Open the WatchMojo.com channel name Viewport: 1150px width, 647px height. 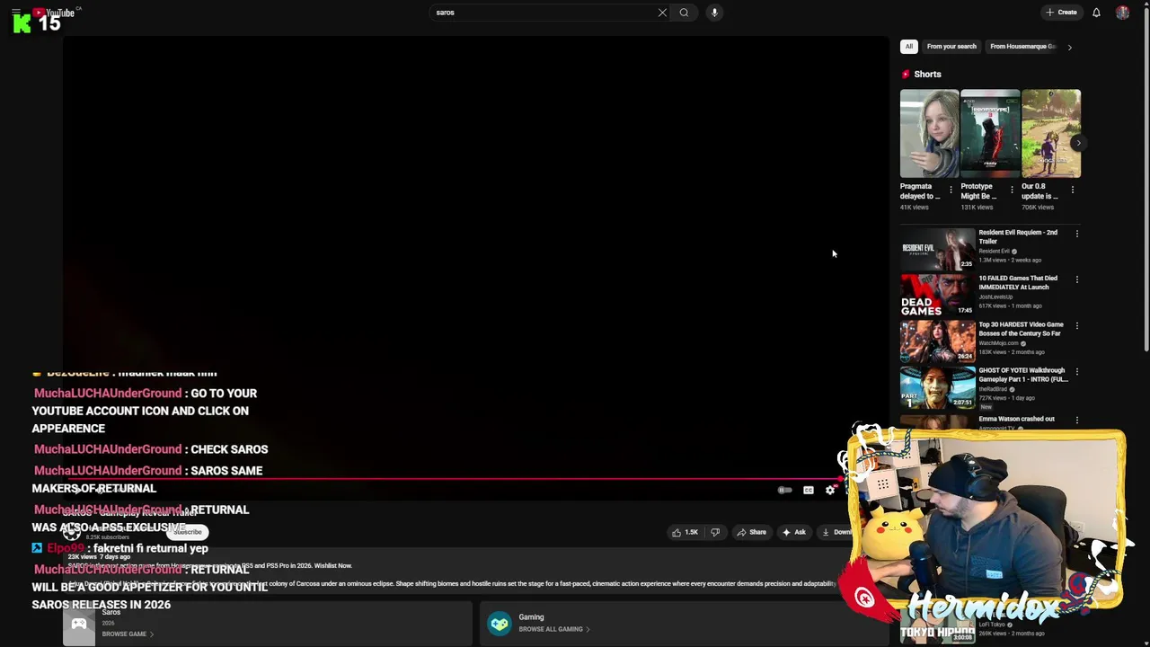point(998,343)
